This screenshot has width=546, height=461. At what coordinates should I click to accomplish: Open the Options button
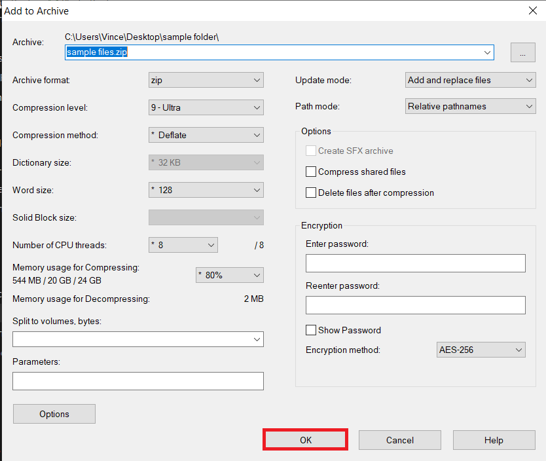[x=54, y=413]
